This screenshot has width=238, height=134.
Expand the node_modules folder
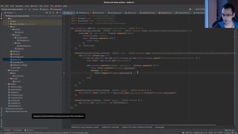click(x=9, y=24)
